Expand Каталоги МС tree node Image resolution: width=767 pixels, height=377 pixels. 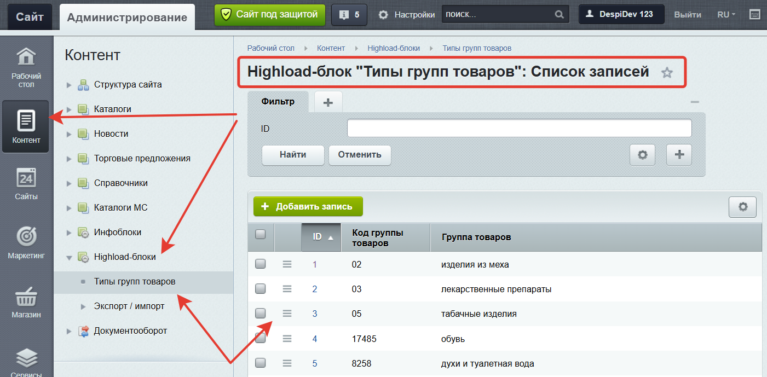pos(69,208)
